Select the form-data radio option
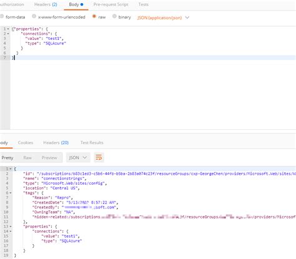 point(2,17)
